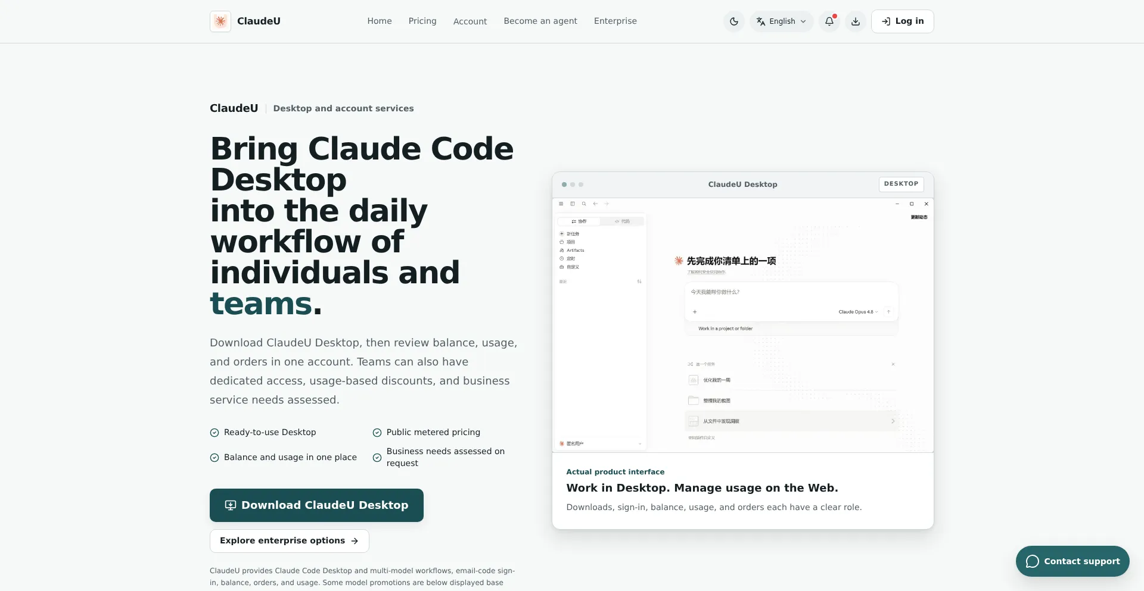Click the 'Desktop and account services' subtitle

pos(343,108)
